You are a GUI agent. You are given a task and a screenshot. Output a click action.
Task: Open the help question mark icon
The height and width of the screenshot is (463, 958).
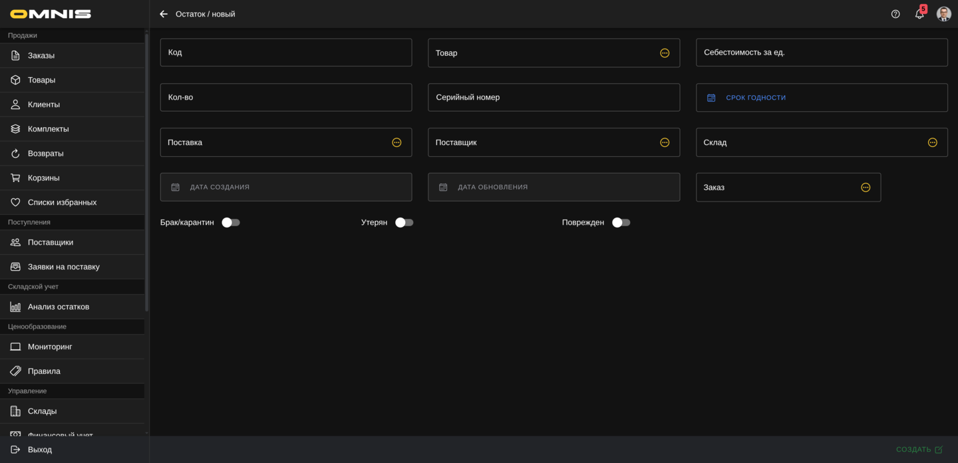[x=895, y=14]
